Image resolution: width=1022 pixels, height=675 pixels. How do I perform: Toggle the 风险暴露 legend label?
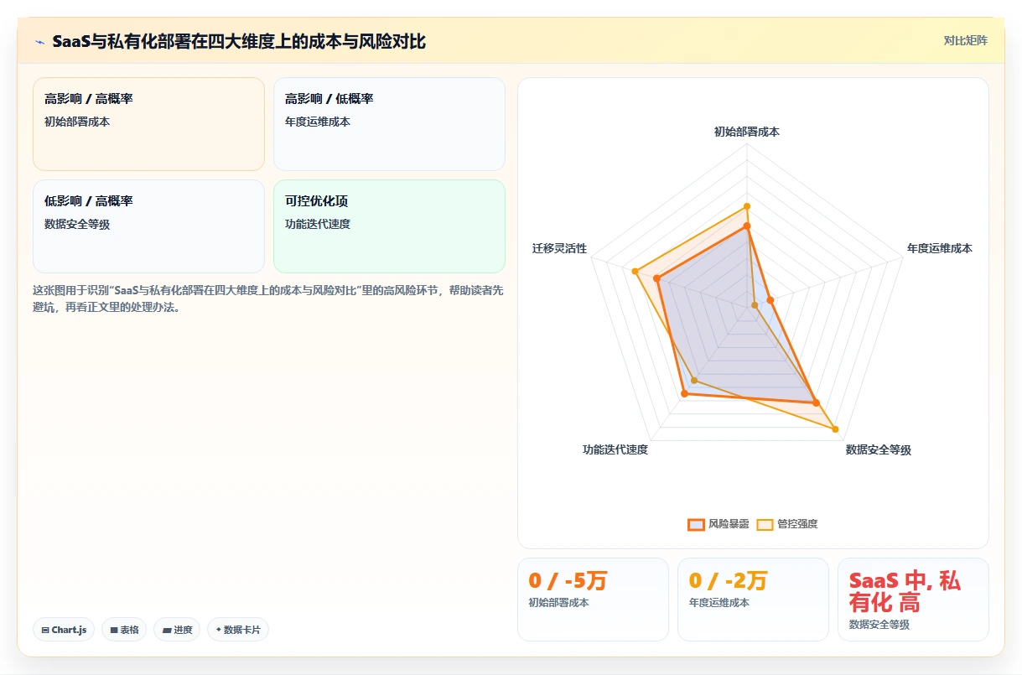pos(729,524)
